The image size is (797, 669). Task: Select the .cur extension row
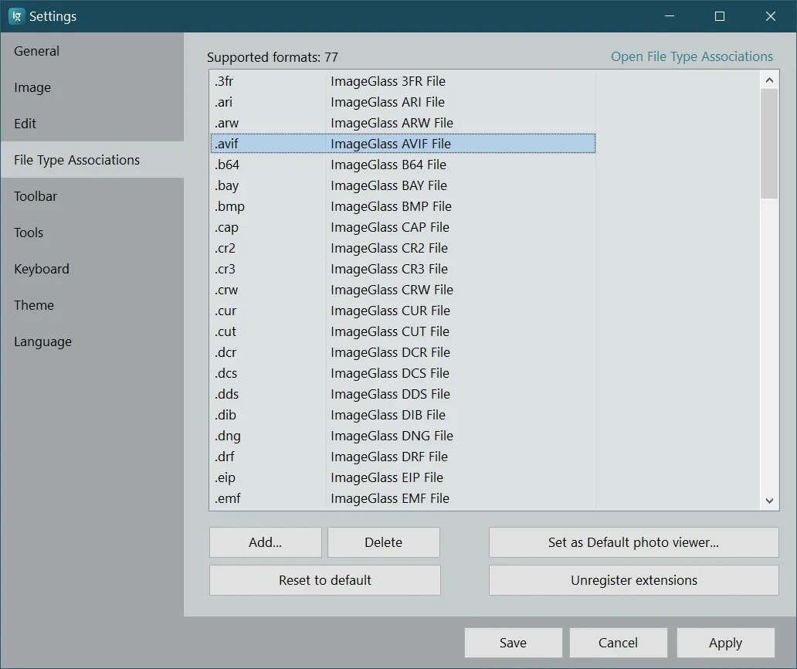[x=402, y=311]
